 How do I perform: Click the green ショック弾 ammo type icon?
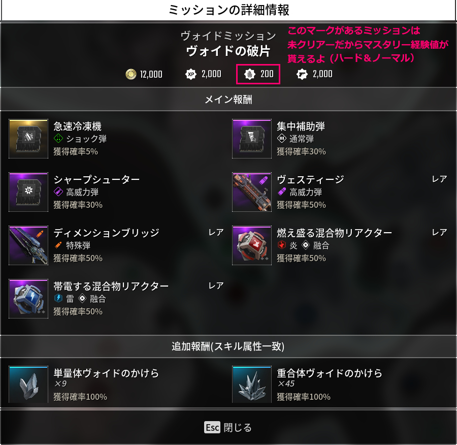pos(58,138)
